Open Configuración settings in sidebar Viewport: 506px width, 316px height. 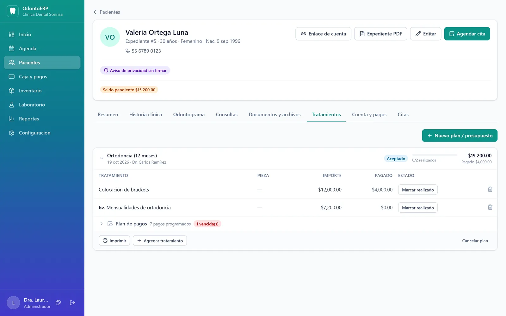coord(42,133)
